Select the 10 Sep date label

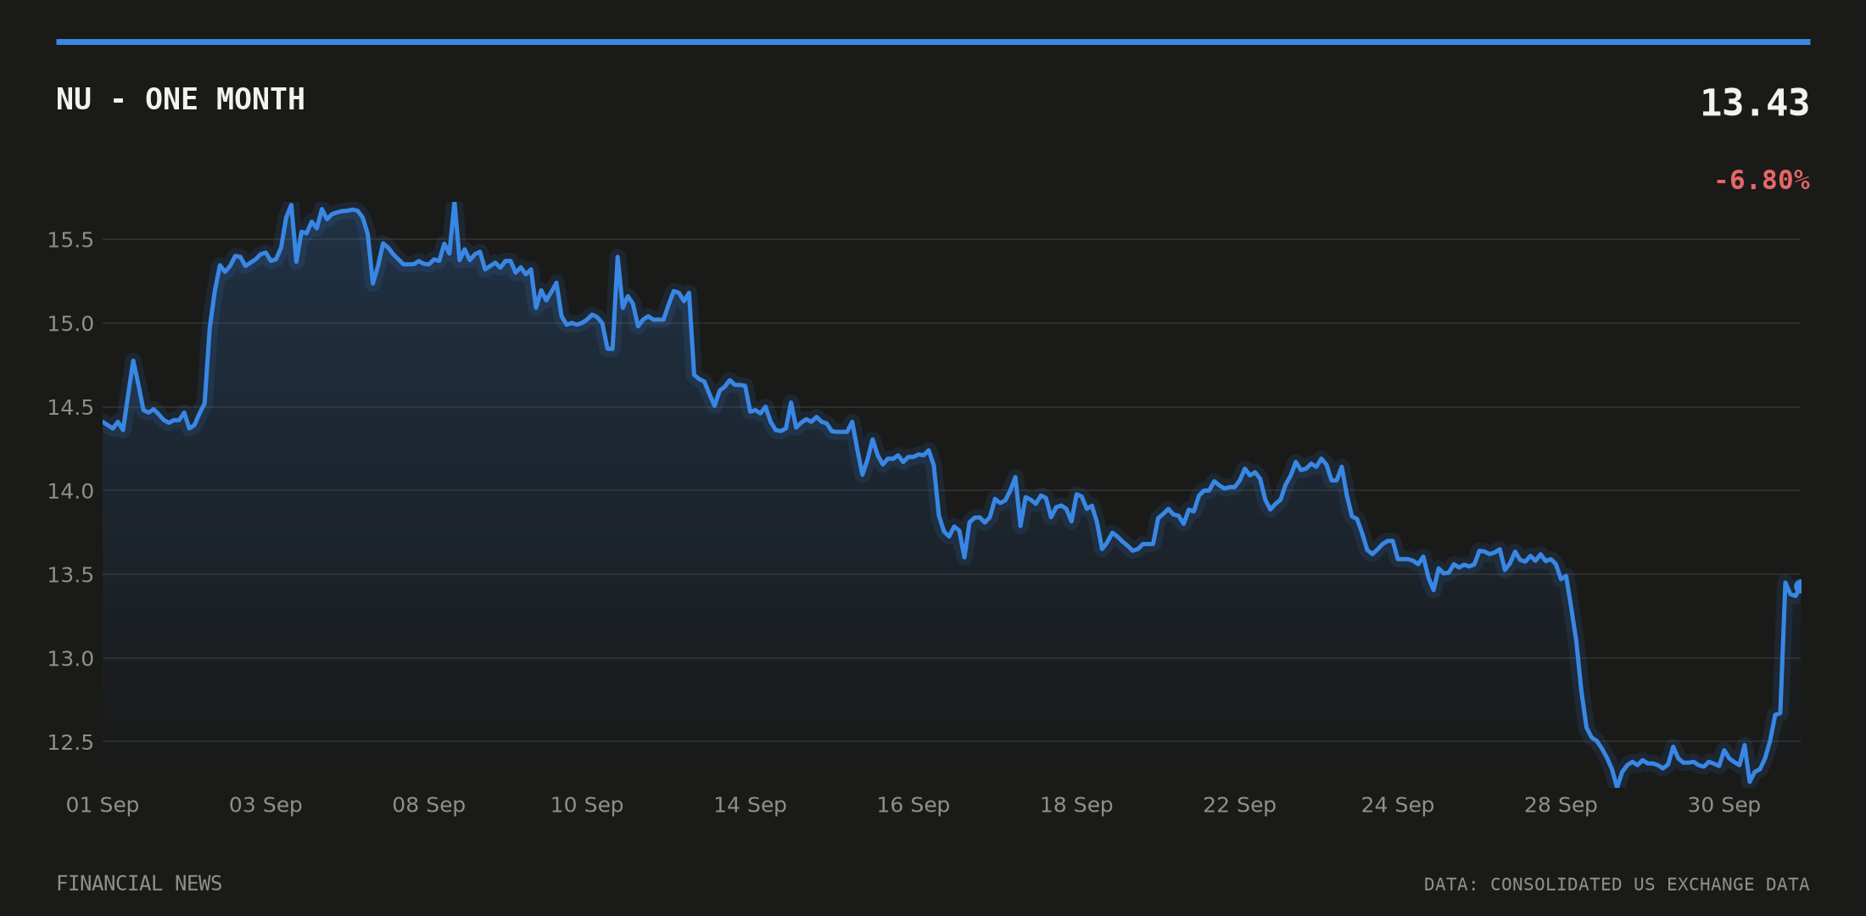pyautogui.click(x=587, y=805)
